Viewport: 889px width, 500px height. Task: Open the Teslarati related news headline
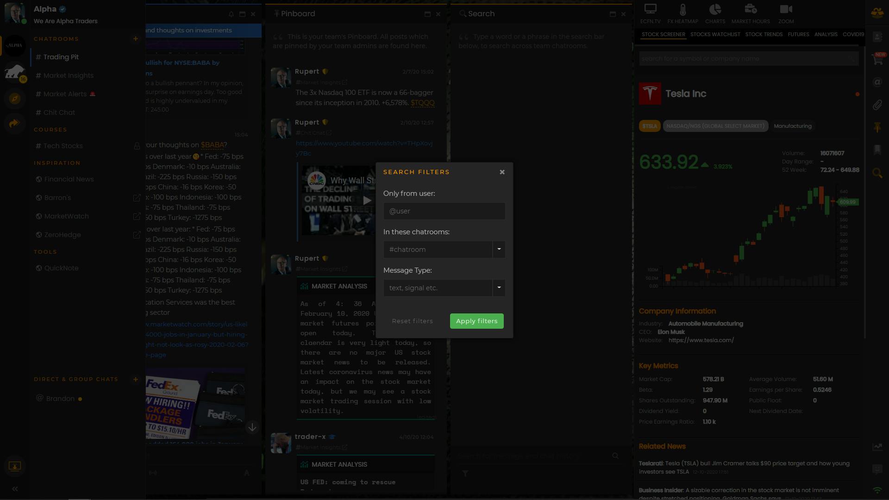744,467
